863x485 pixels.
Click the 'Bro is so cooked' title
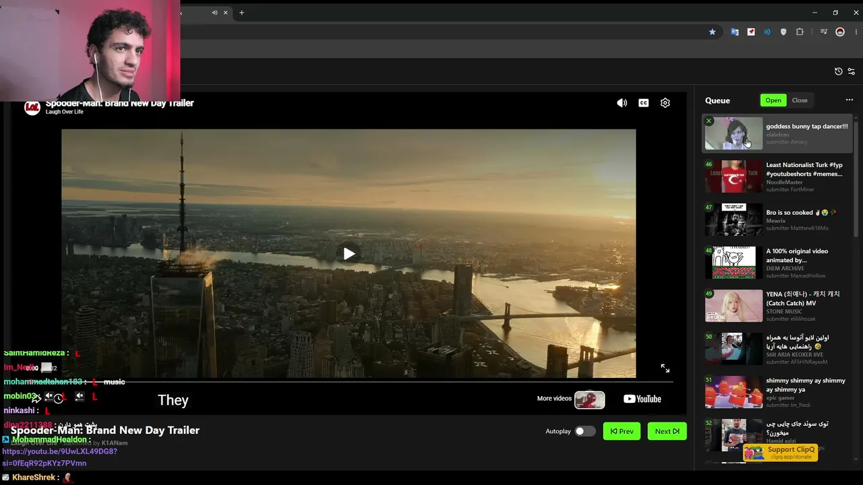(801, 213)
